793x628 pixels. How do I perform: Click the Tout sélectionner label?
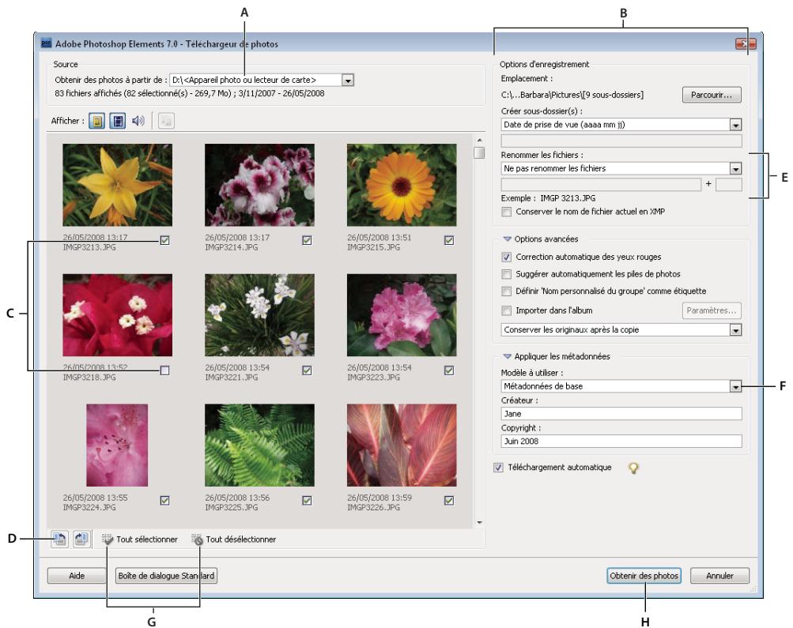(147, 540)
